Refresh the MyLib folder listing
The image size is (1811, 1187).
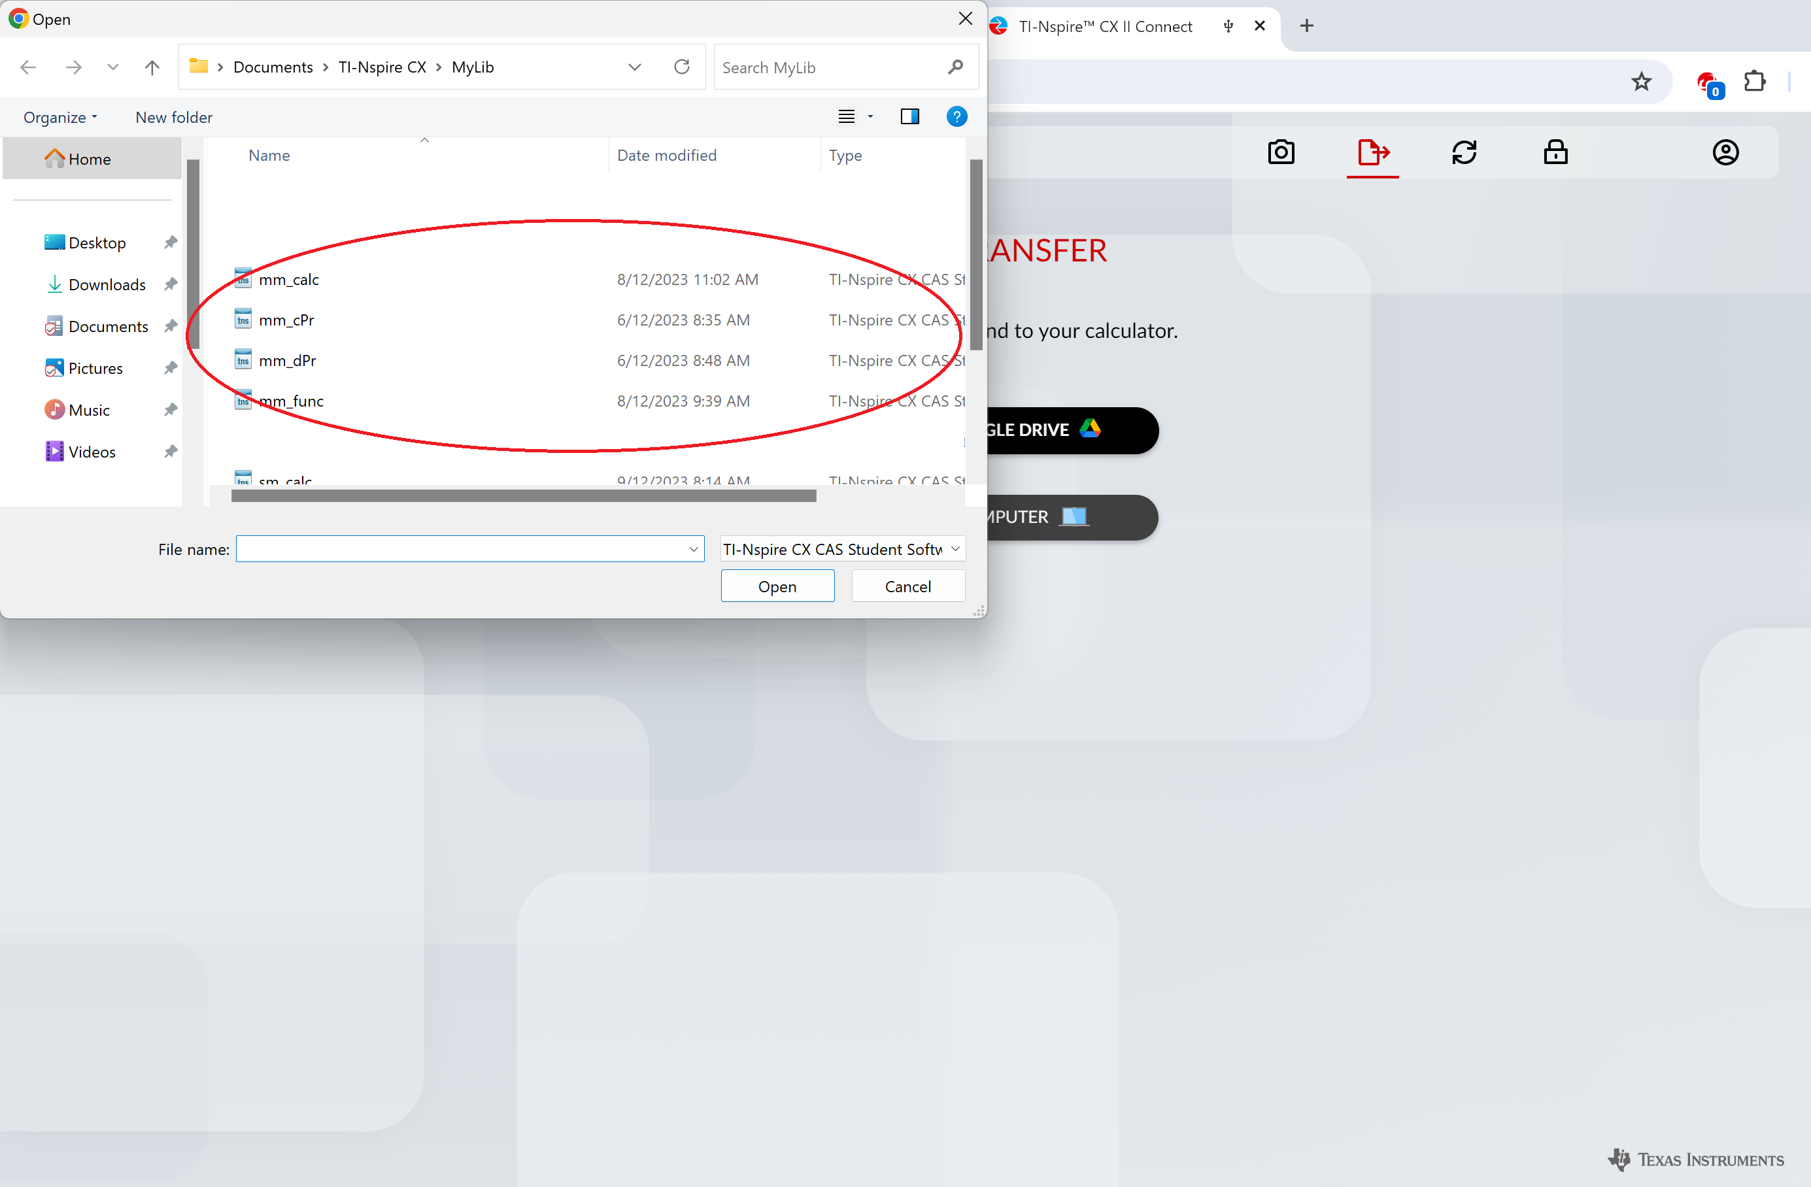pyautogui.click(x=682, y=67)
